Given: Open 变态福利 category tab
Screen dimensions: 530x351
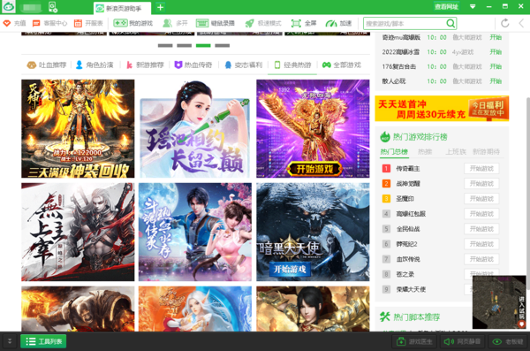Looking at the screenshot, I should click(243, 65).
